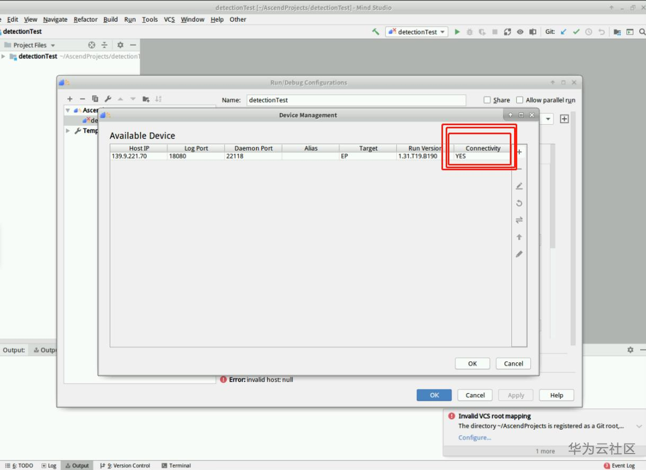
Task: Expand the Templates tree node
Action: [68, 130]
